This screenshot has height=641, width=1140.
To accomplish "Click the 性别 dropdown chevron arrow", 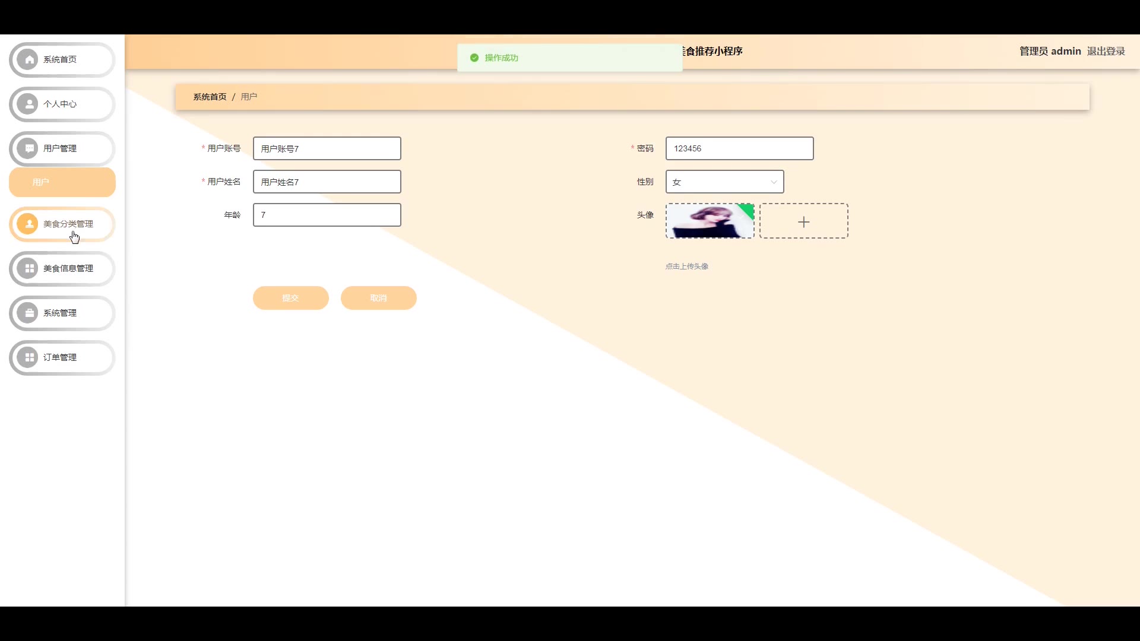I will [773, 182].
